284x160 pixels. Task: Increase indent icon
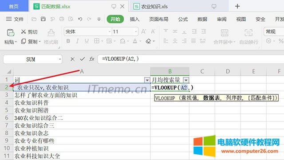203,31
